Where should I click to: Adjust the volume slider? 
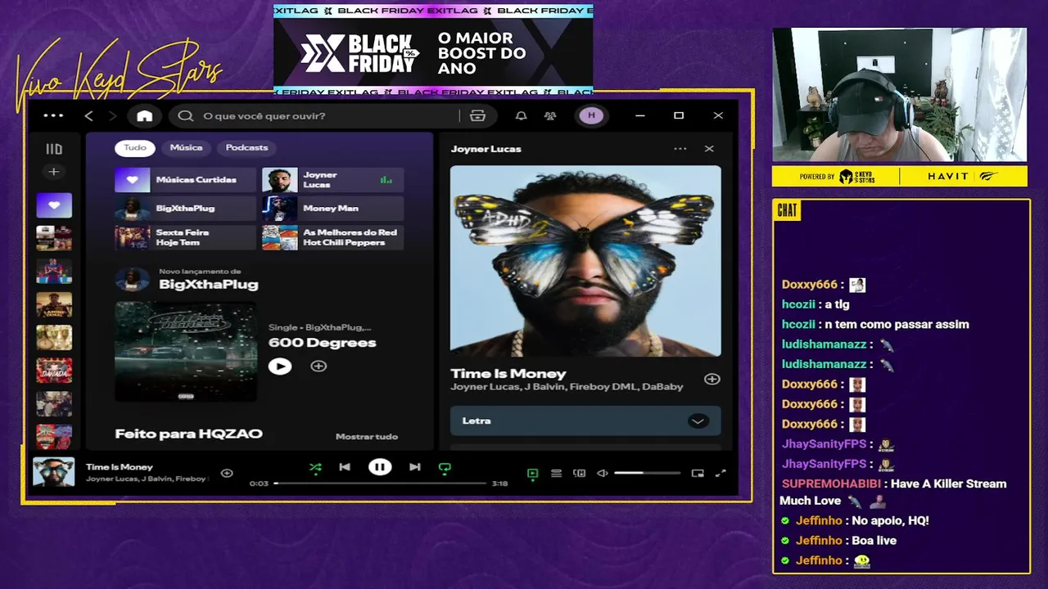647,473
